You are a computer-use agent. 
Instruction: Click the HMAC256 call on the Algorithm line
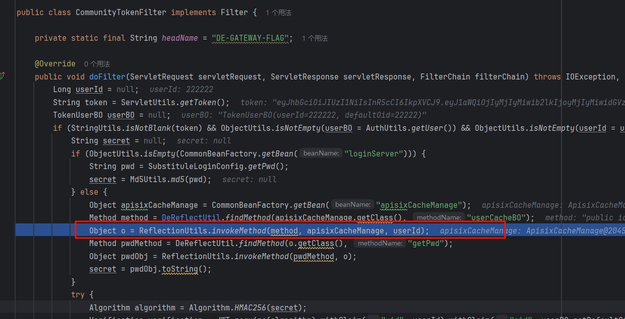click(251, 308)
